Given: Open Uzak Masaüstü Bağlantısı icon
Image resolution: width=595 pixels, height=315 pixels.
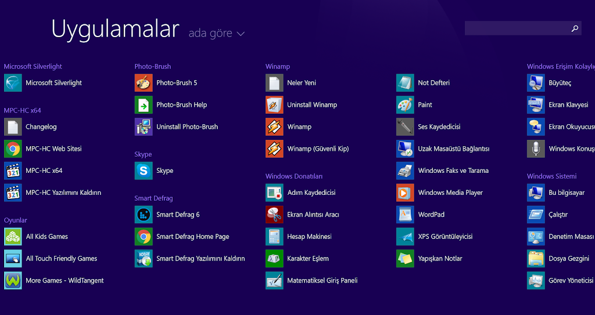Looking at the screenshot, I should click(405, 149).
